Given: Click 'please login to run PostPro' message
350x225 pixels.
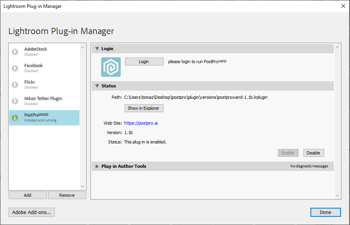Looking at the screenshot, I should [x=197, y=62].
